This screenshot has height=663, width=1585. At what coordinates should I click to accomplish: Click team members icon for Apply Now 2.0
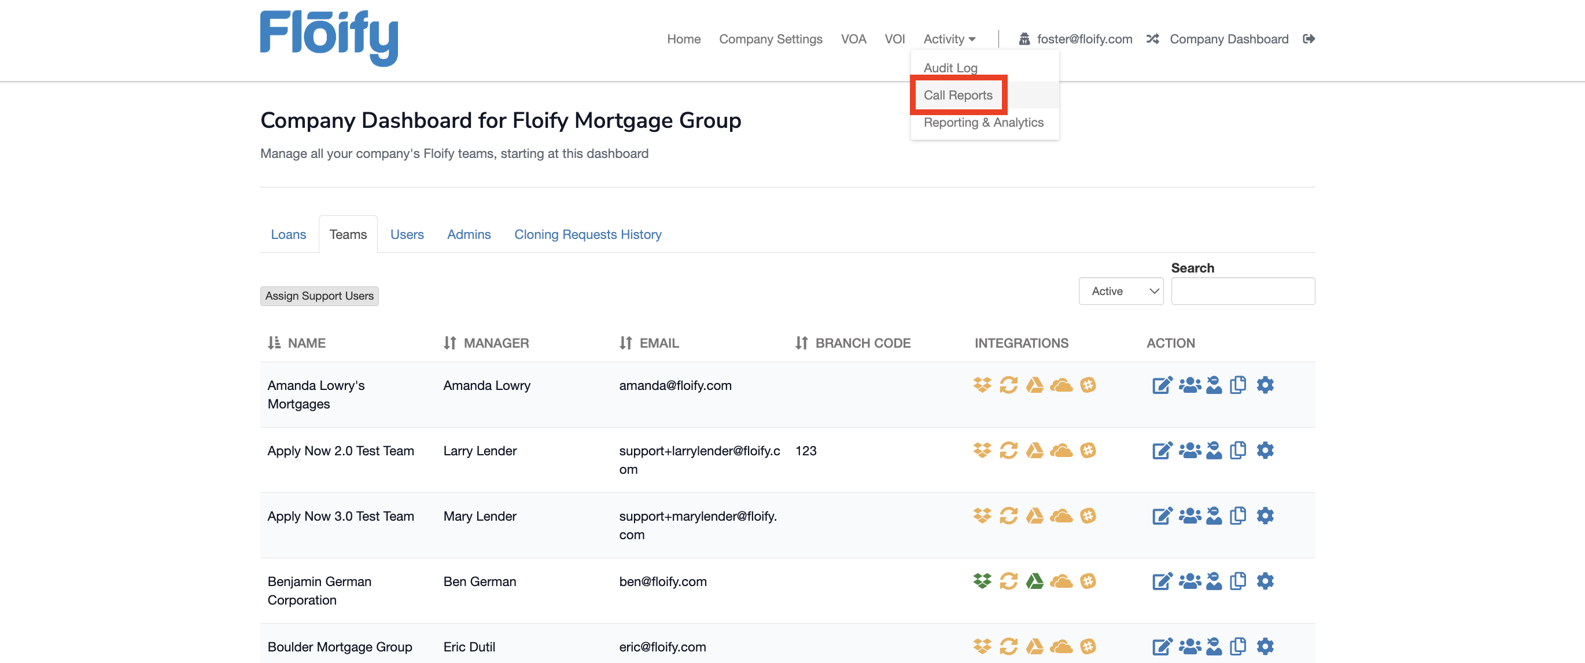[1189, 451]
